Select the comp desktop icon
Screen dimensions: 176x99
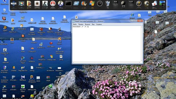tap(12, 41)
